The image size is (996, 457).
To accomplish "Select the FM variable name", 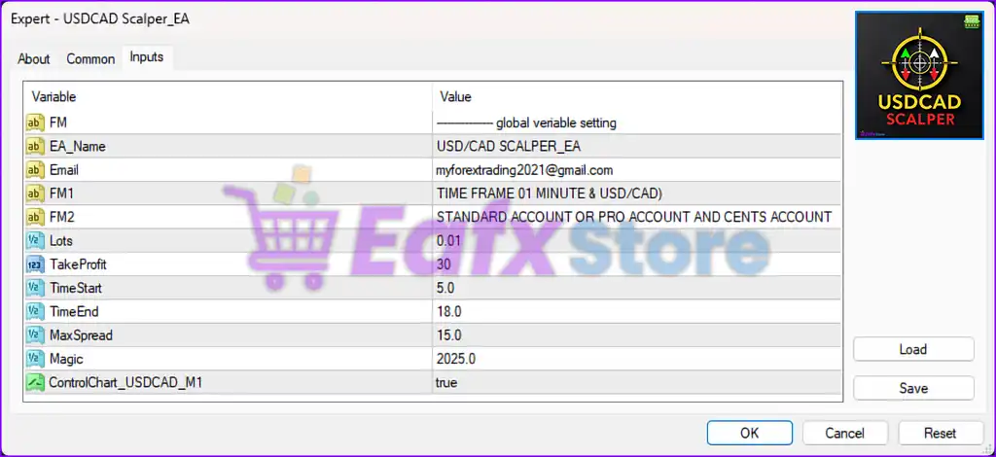I will click(58, 123).
